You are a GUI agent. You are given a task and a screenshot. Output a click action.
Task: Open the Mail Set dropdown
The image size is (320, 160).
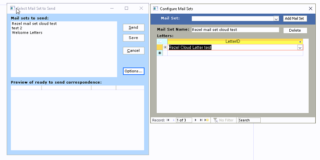tap(276, 18)
